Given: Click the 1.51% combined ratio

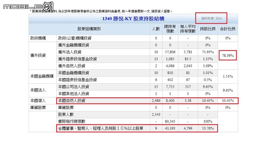Looking at the screenshot, I should (x=228, y=77).
